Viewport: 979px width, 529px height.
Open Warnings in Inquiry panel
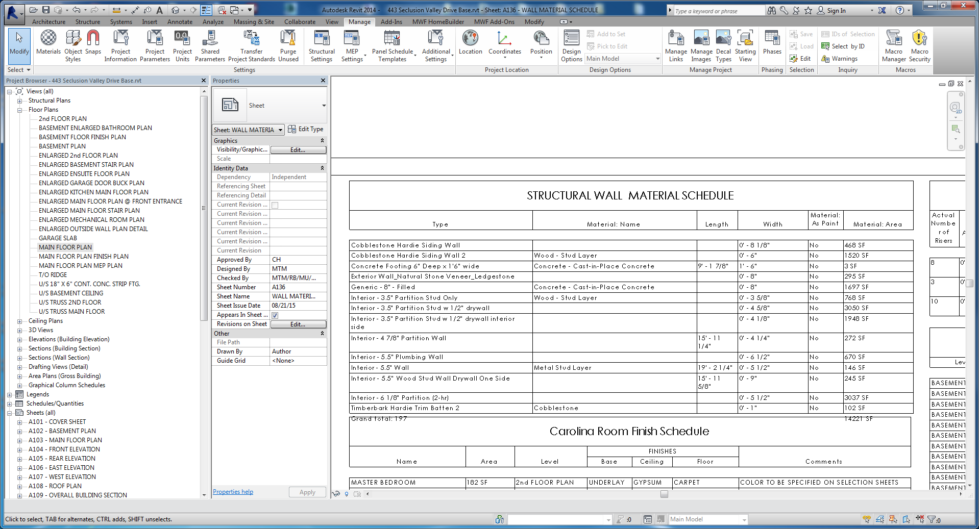(x=844, y=59)
